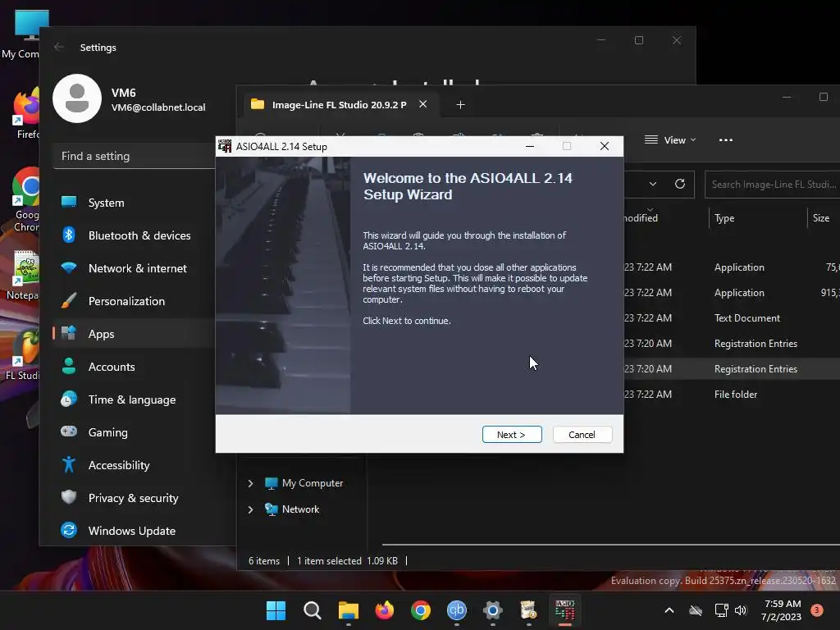This screenshot has width=840, height=630.
Task: Select the Text Document file row
Action: click(732, 318)
